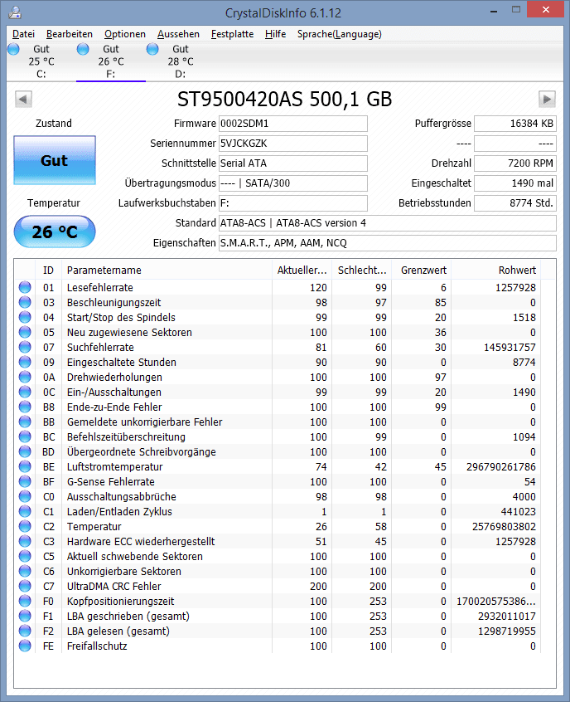The height and width of the screenshot is (702, 570).
Task: Click status circle for Befehlszeitüberschreitung row
Action: click(x=25, y=436)
